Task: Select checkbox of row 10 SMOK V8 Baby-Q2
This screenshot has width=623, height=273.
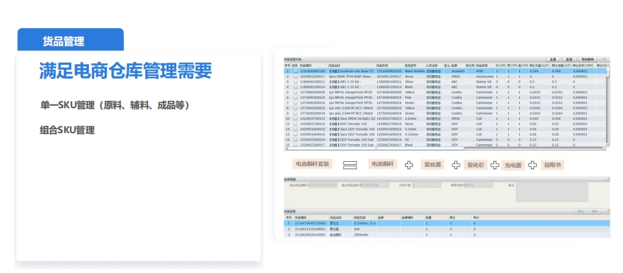Action: (295, 118)
